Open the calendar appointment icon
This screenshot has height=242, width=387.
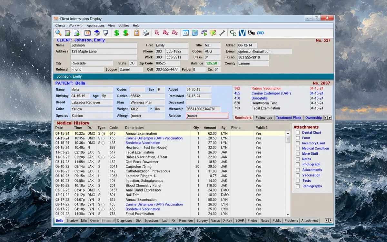(x=87, y=33)
